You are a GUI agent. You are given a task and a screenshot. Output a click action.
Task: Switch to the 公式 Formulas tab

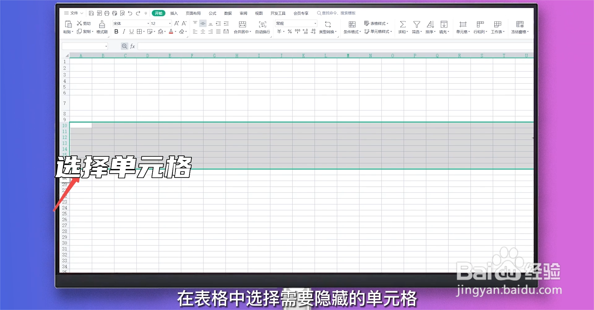point(213,13)
